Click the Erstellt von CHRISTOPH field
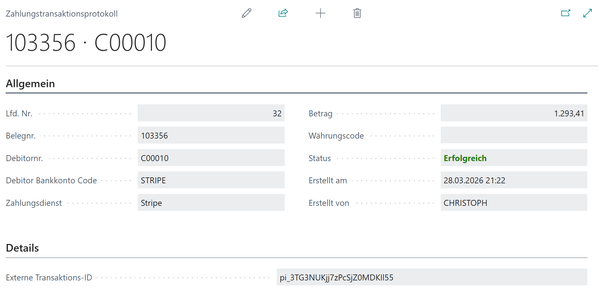The image size is (604, 297). [514, 203]
